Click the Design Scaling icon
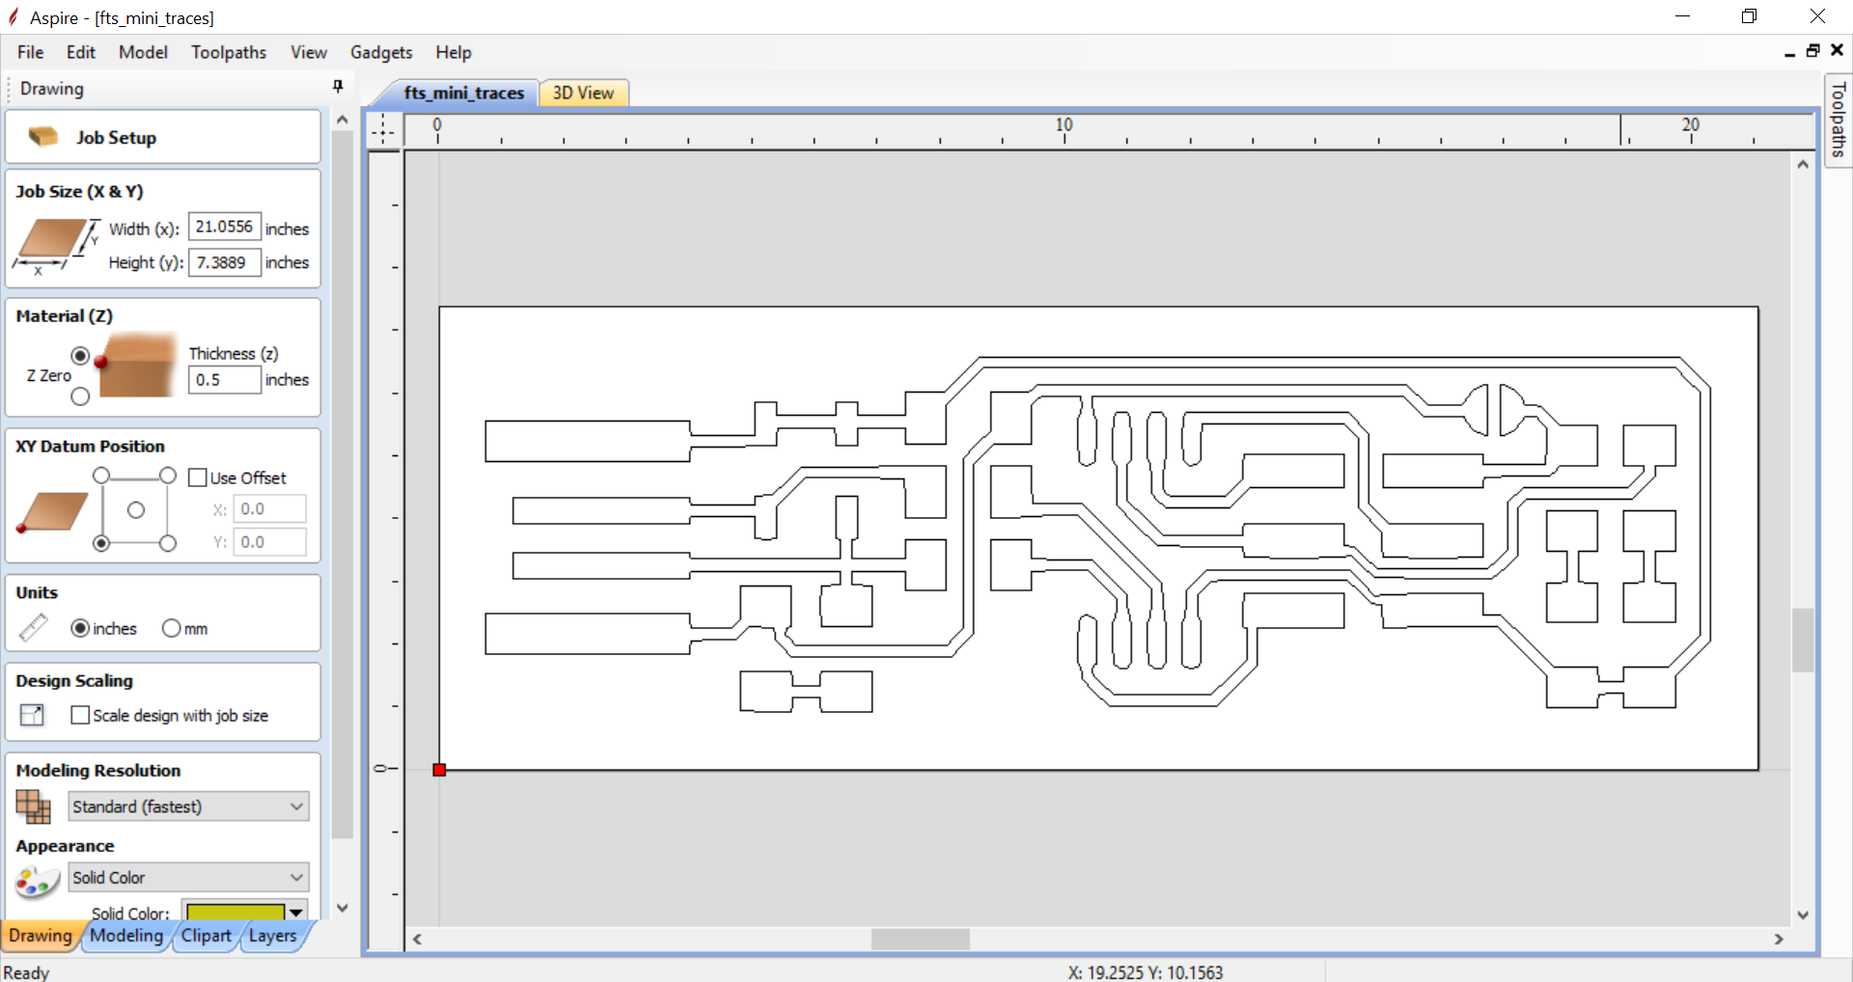Viewport: 1853px width, 982px height. click(32, 715)
